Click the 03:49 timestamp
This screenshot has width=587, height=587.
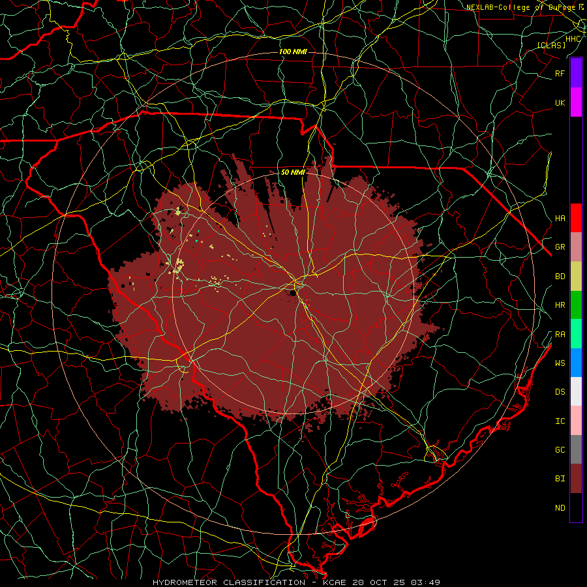point(427,582)
